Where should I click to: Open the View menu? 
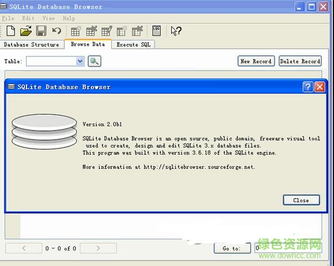pyautogui.click(x=49, y=18)
